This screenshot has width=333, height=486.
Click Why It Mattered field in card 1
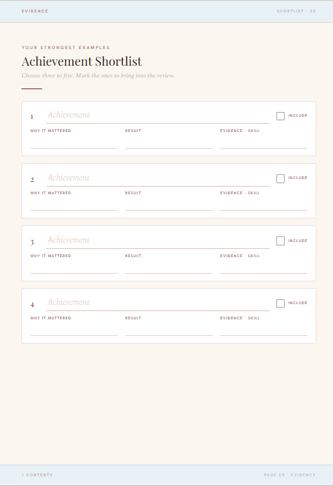click(74, 142)
